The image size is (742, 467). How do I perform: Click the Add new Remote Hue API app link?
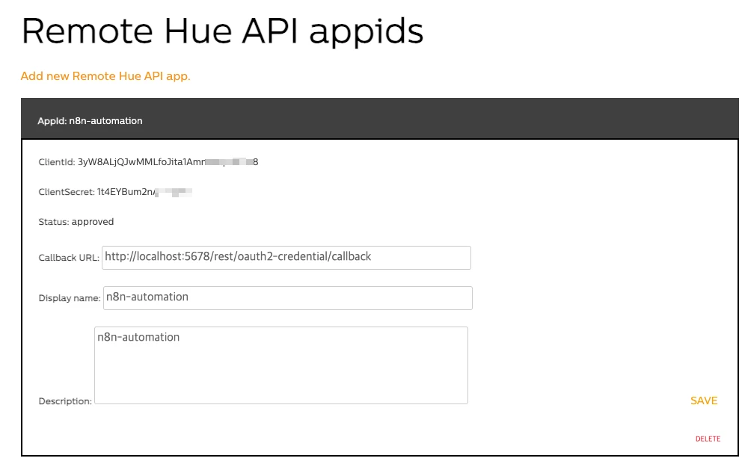coord(105,76)
